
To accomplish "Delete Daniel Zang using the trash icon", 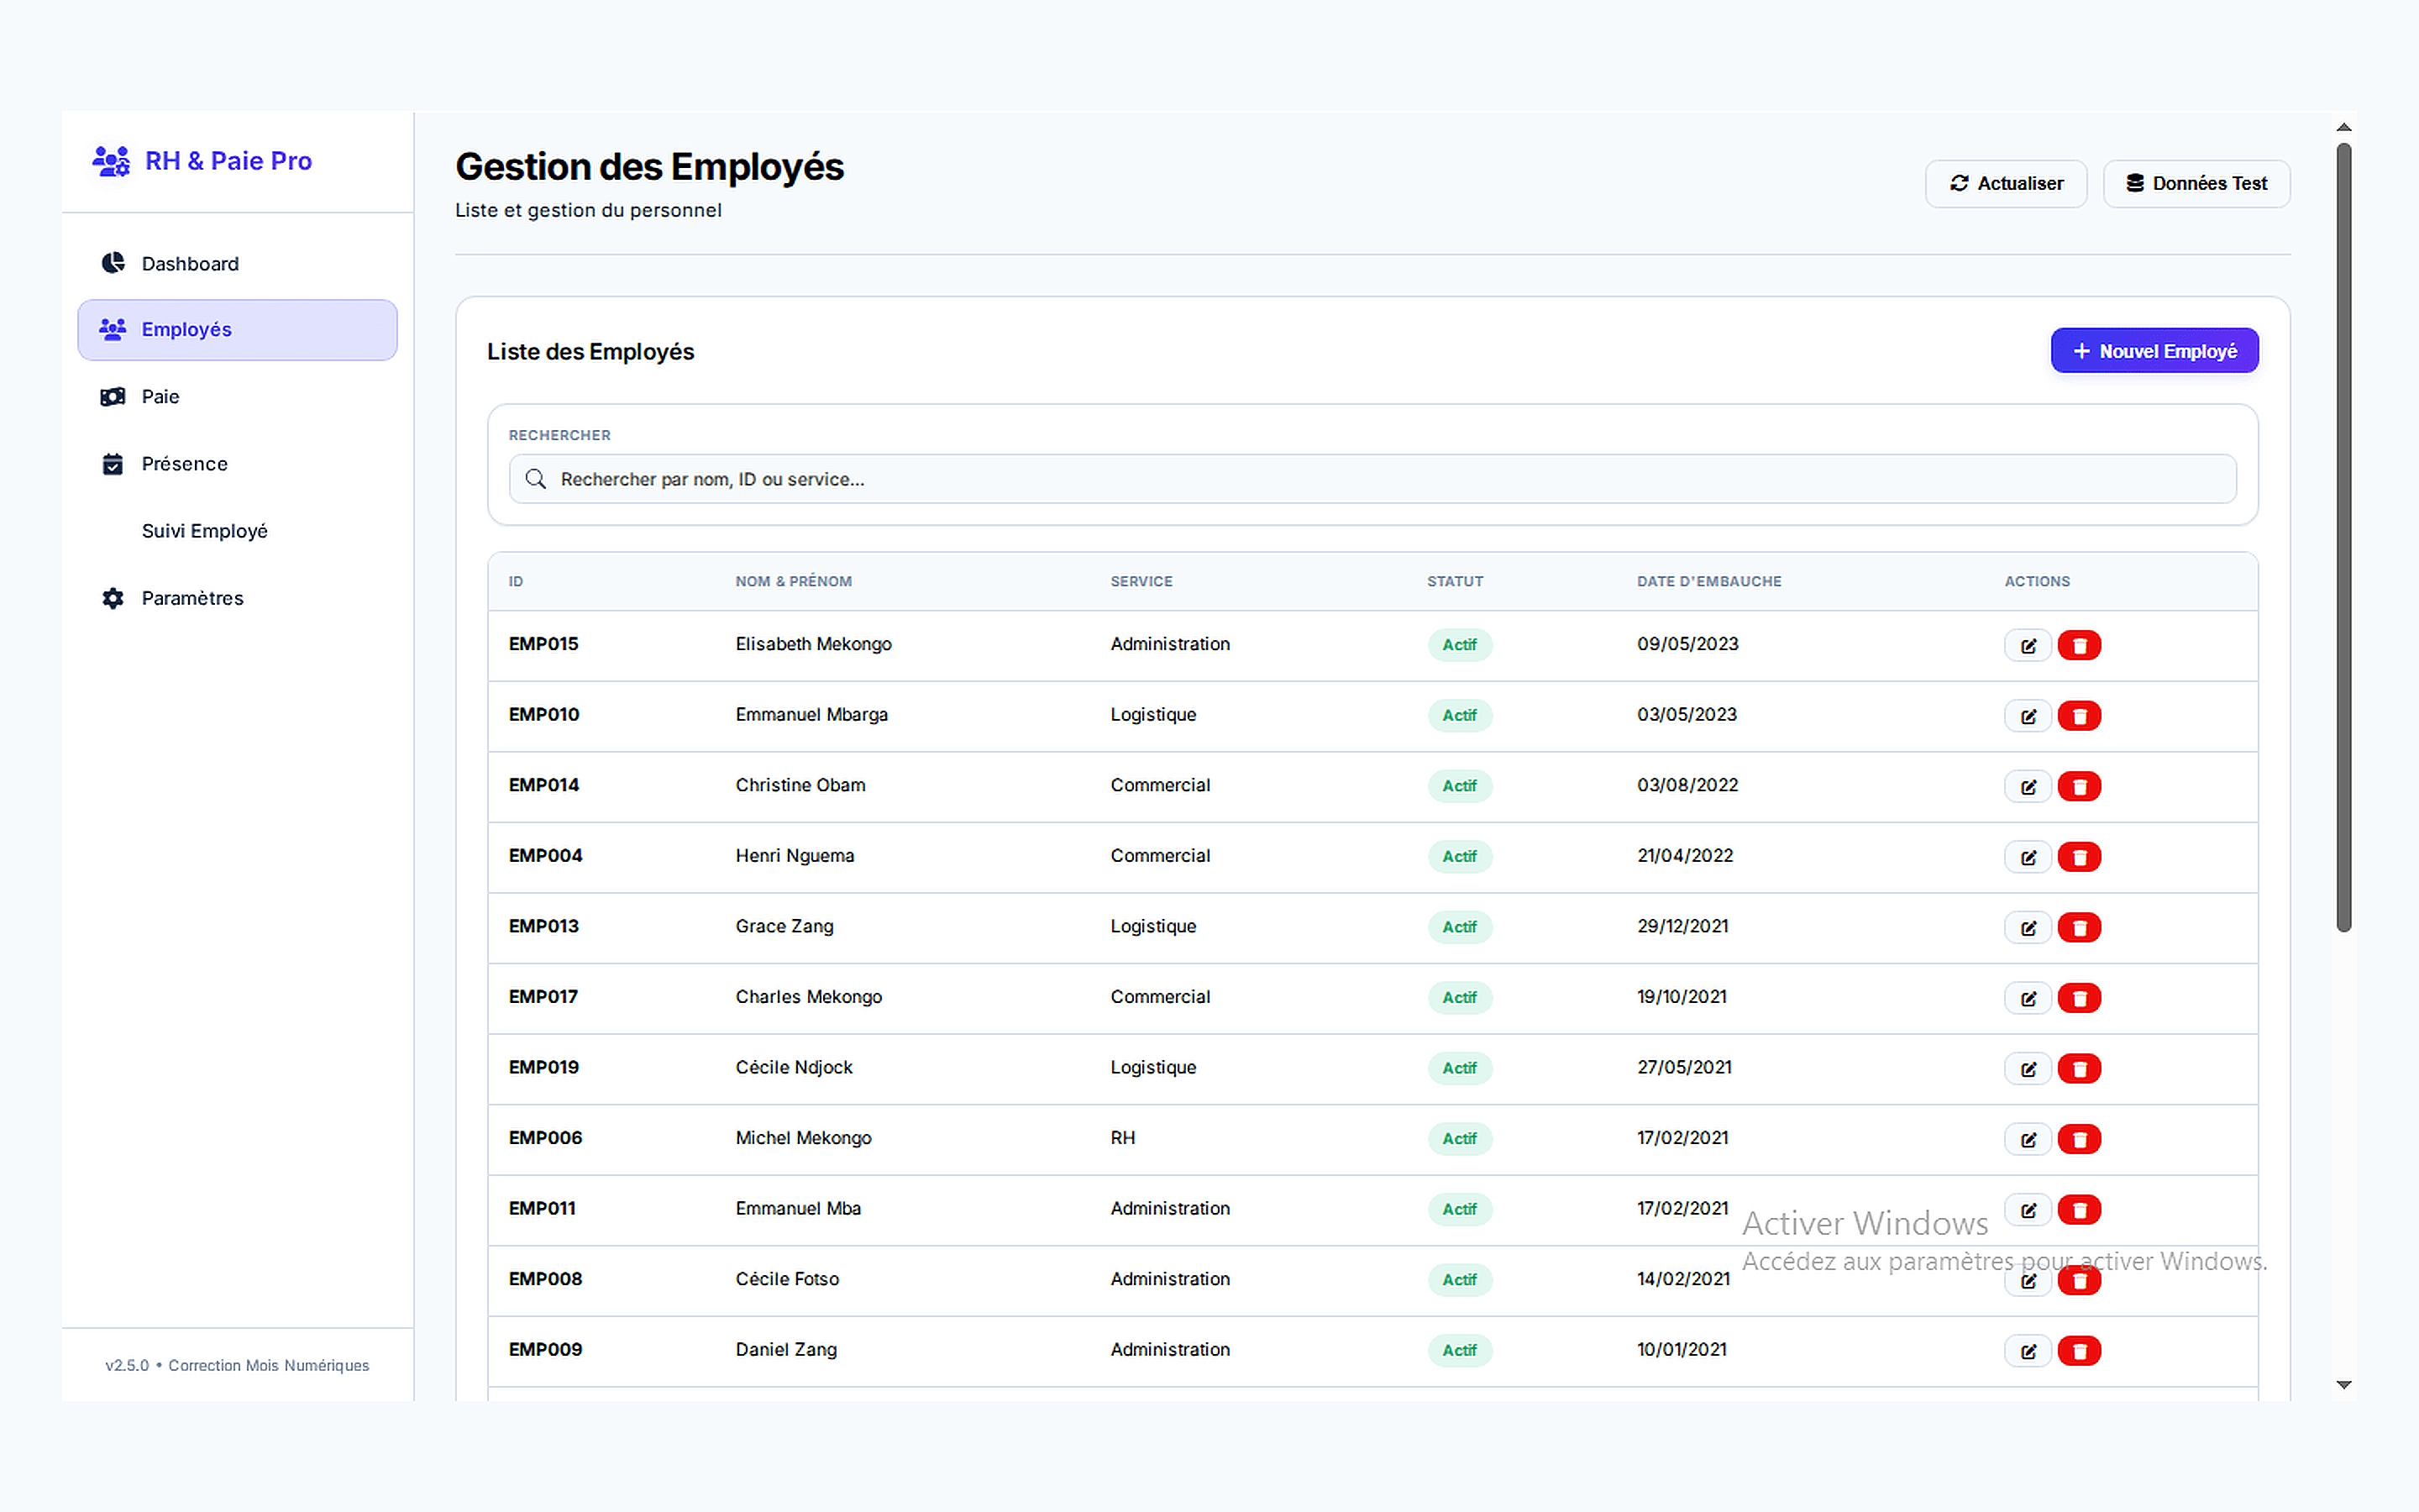I will 2081,1350.
